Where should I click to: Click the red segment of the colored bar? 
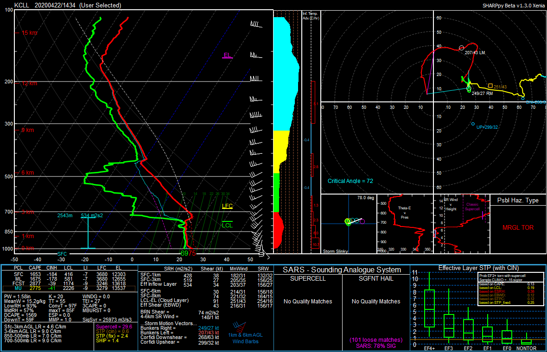click(279, 230)
